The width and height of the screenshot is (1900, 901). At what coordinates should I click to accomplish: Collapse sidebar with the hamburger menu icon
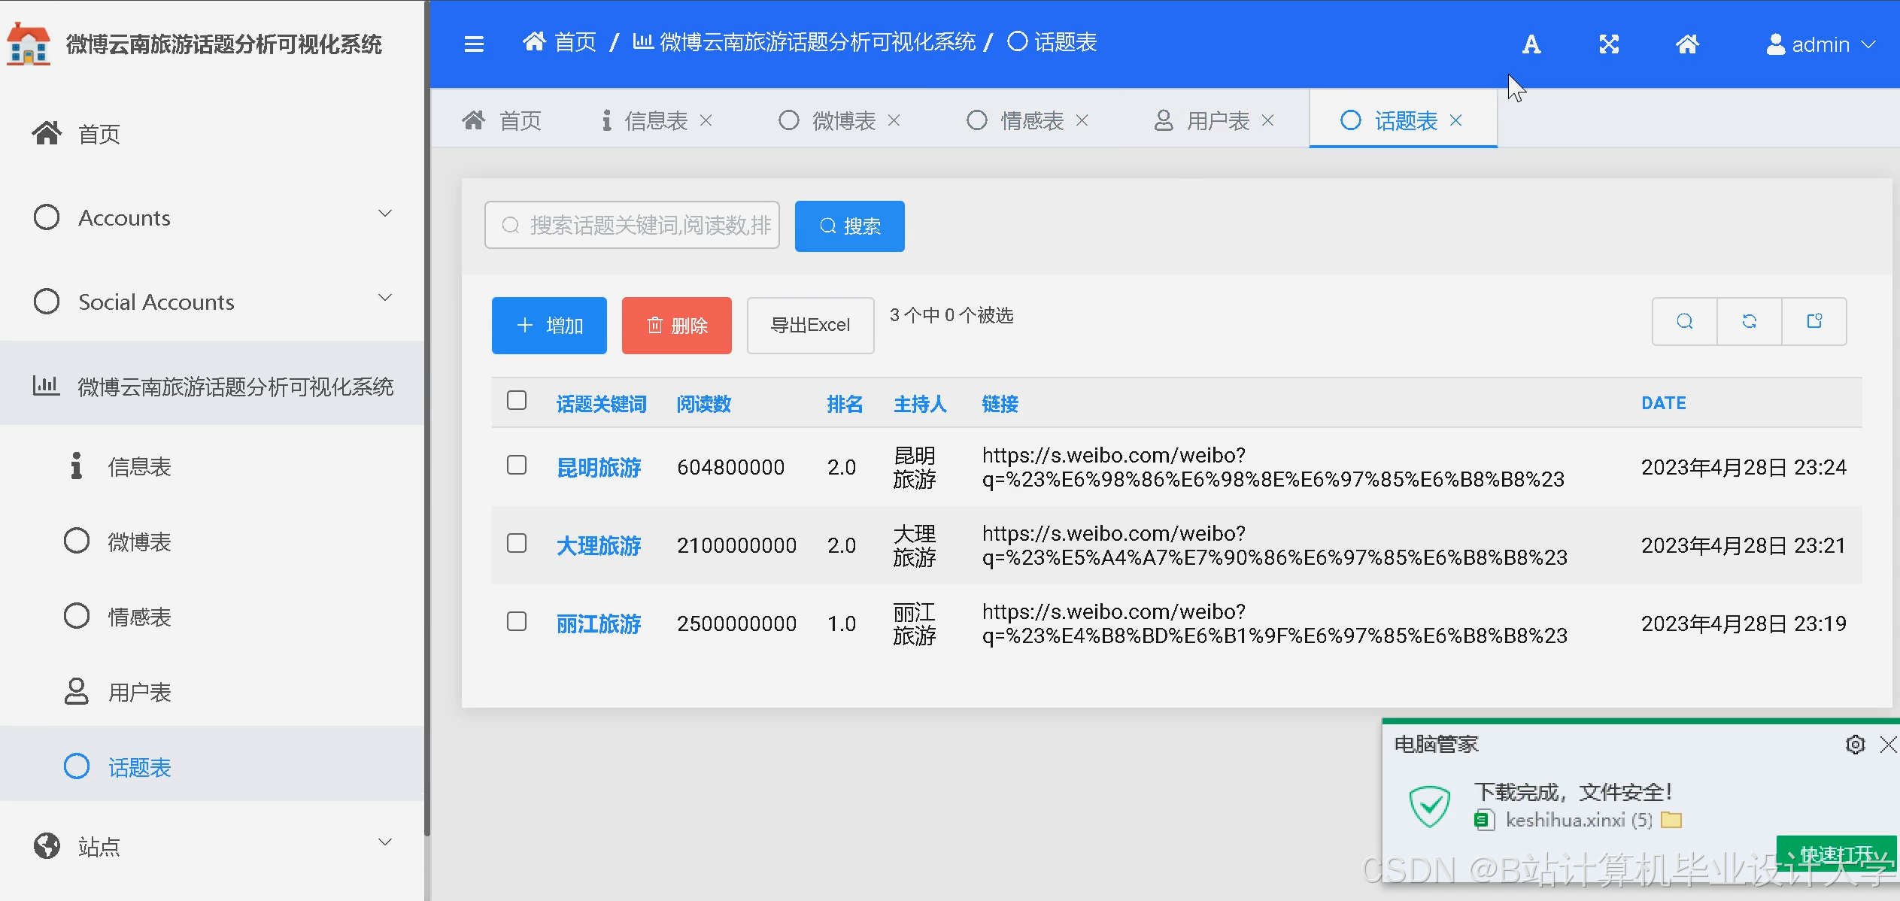(x=474, y=44)
